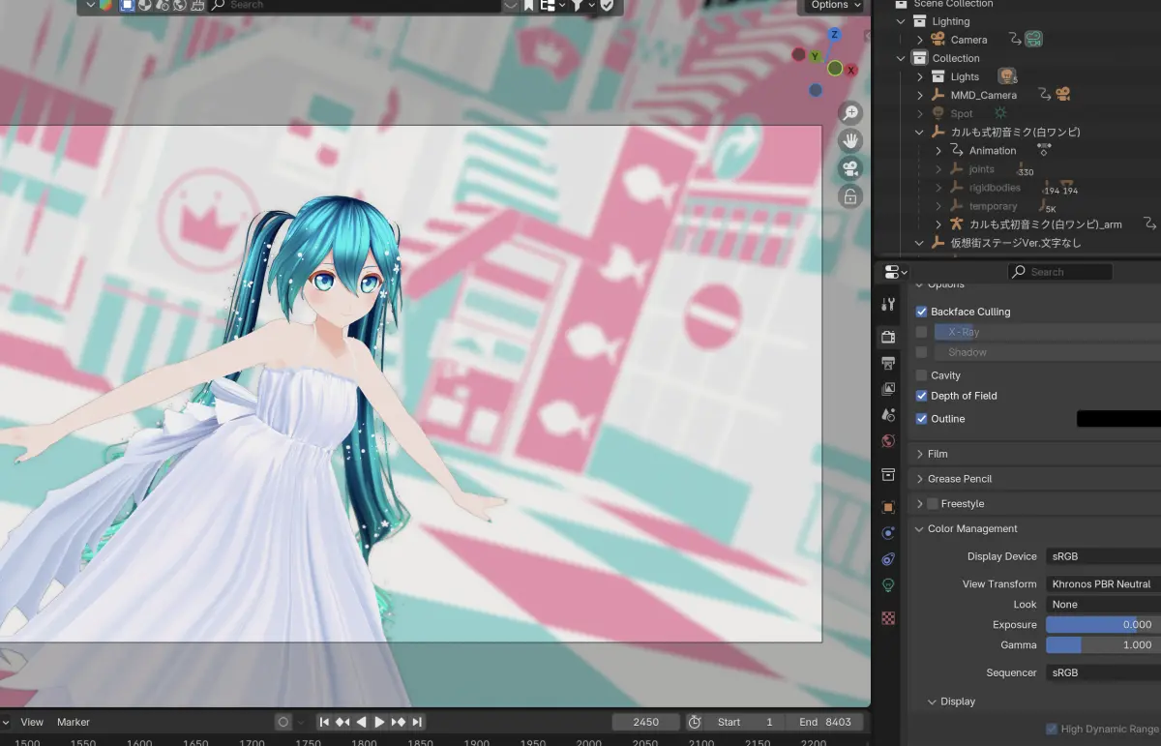
Task: Toggle the Outline checkbox
Action: pyautogui.click(x=921, y=419)
